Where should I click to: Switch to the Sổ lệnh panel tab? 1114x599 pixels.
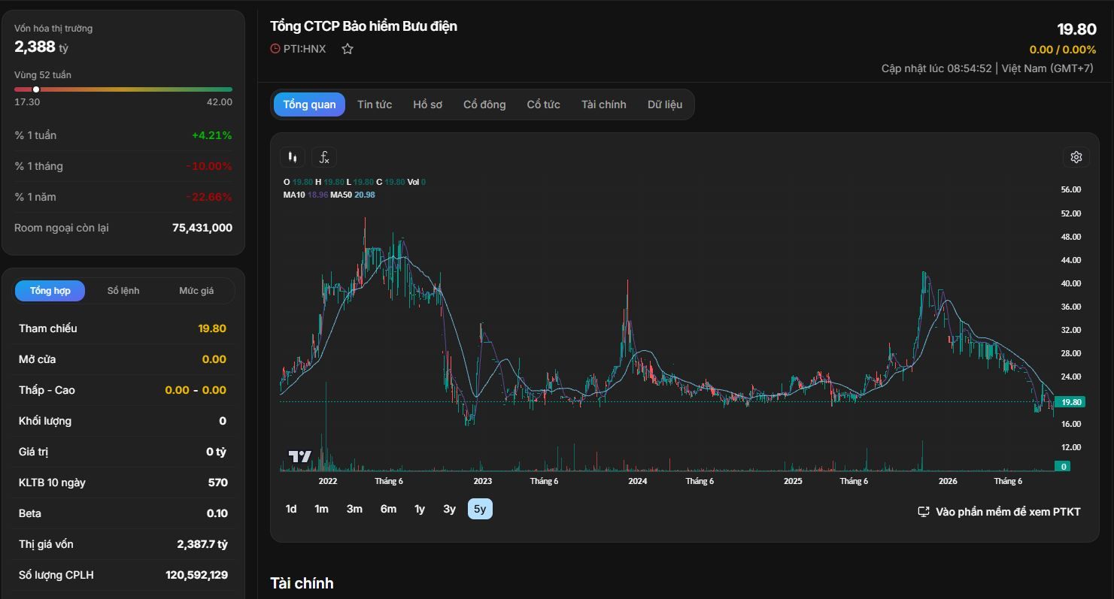click(123, 291)
